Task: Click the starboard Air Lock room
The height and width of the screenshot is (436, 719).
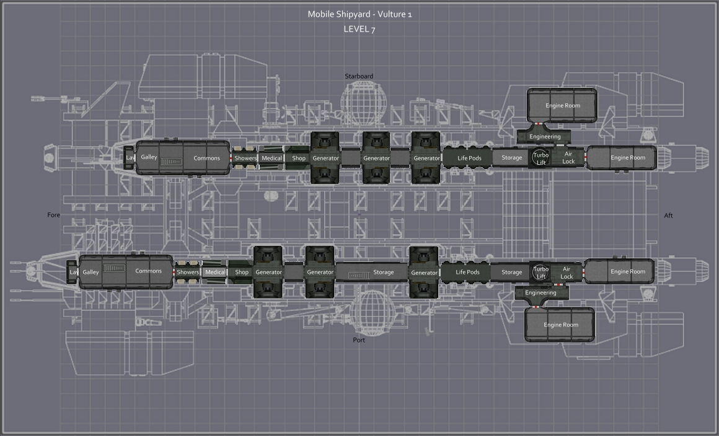Action: 568,158
